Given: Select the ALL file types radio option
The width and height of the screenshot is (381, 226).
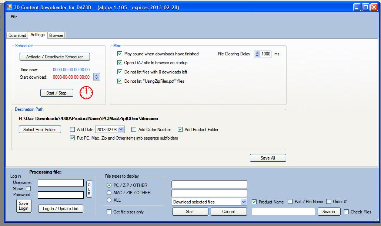Looking at the screenshot, I should 109,200.
